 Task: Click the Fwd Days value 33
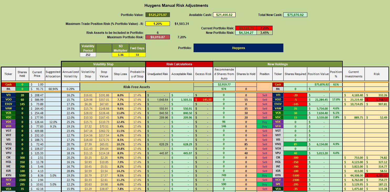137,55
